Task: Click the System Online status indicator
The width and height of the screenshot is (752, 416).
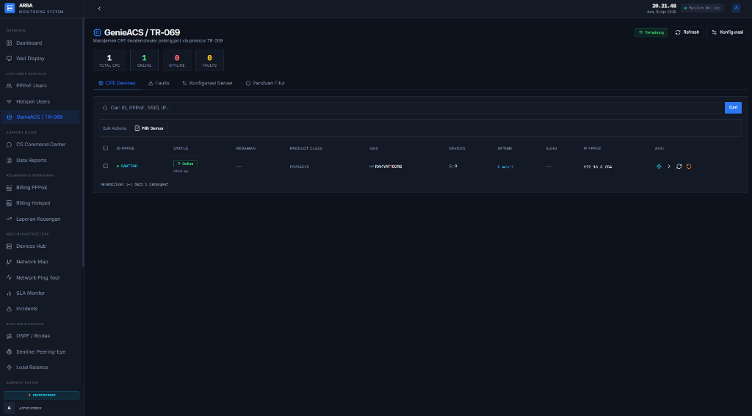Action: [x=701, y=7]
